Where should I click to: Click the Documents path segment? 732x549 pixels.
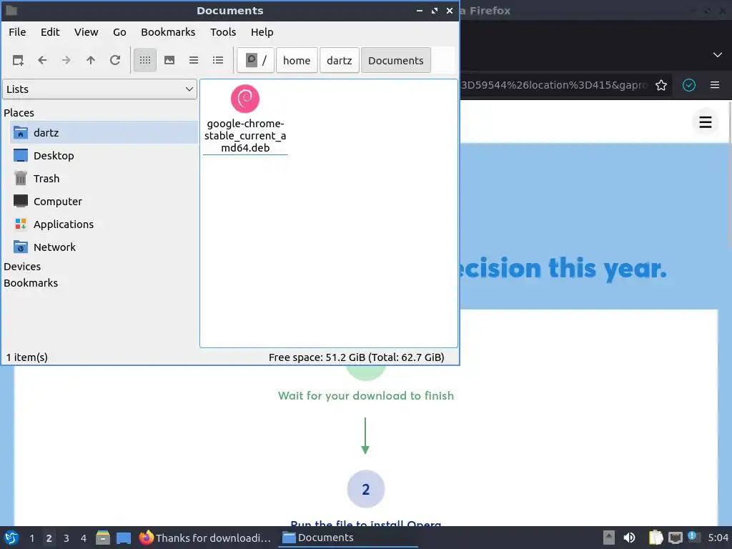pyautogui.click(x=396, y=60)
